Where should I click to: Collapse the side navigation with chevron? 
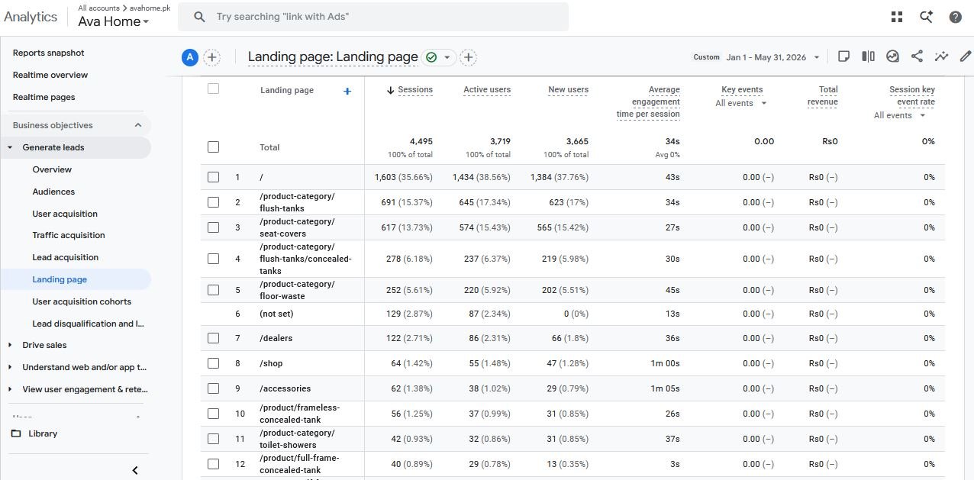135,470
